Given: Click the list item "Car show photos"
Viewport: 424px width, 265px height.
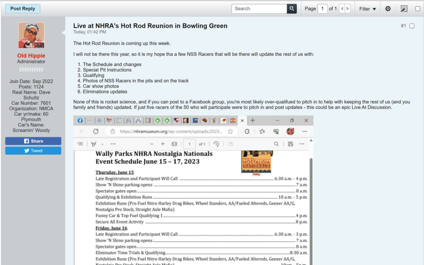Looking at the screenshot, I should coord(101,86).
